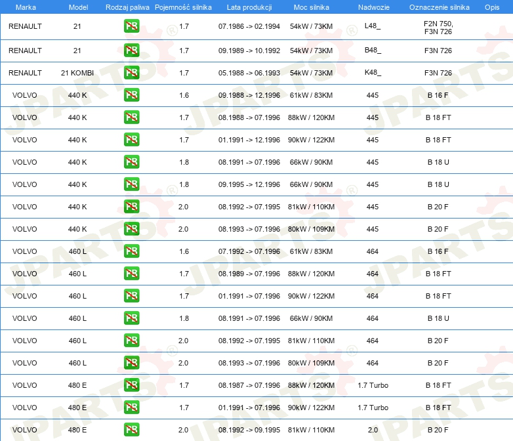Click 'B 20 F' in 480 E row
Image resolution: width=513 pixels, height=441 pixels.
click(438, 430)
